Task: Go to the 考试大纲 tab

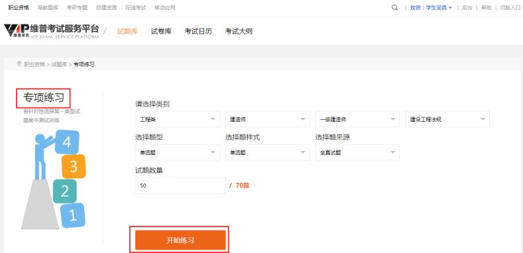Action: (x=239, y=32)
